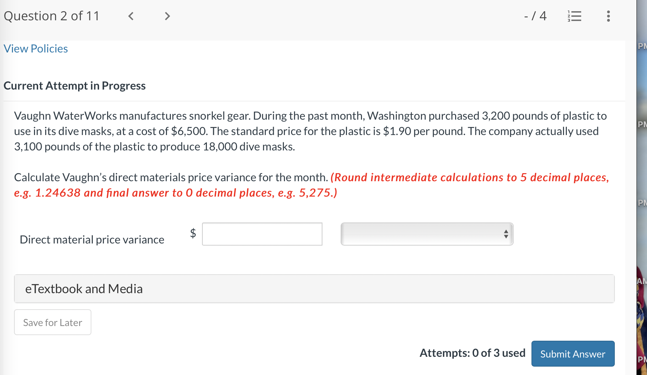Click the Current Attempt in Progress heading

[75, 85]
